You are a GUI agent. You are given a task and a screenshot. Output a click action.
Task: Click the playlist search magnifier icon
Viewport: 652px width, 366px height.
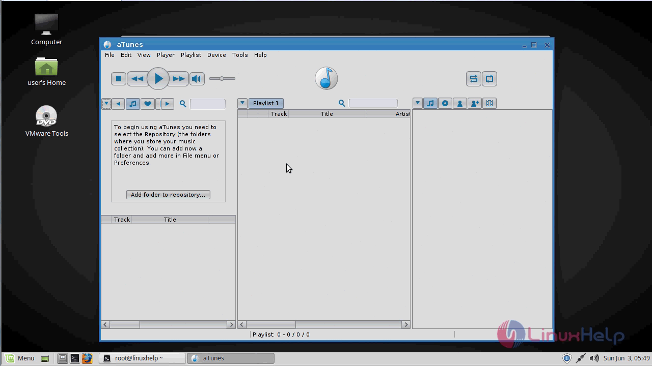342,103
